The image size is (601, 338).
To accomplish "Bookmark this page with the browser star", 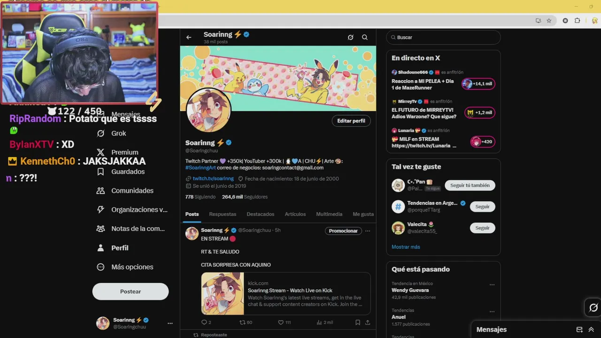I will 549,21.
